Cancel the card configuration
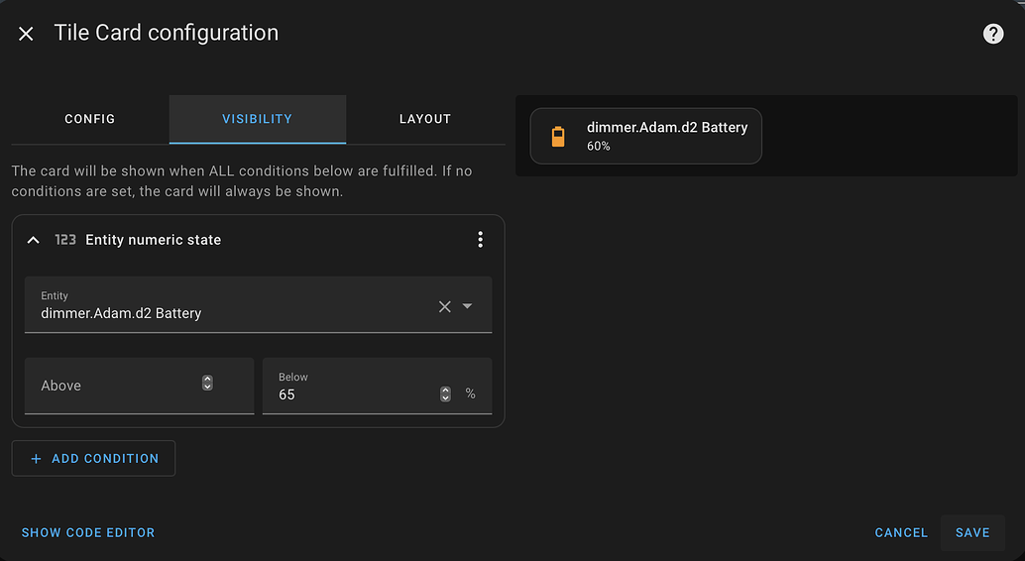The height and width of the screenshot is (561, 1025). tap(901, 532)
